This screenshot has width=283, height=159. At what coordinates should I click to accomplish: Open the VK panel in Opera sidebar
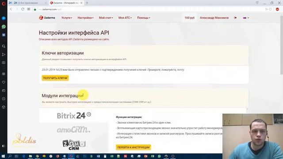[4, 35]
